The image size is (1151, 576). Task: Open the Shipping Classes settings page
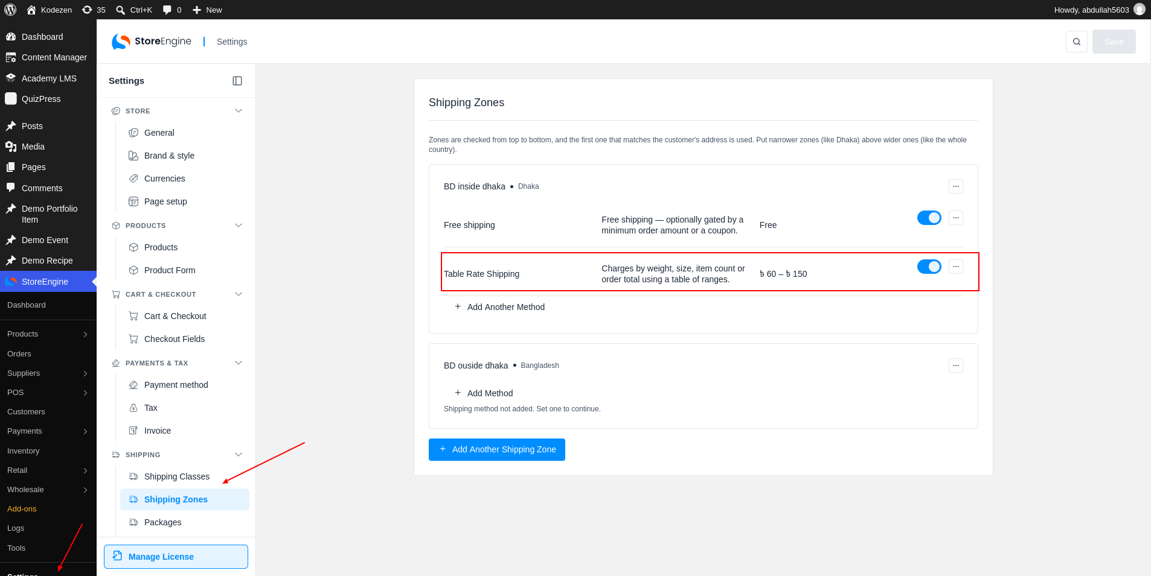click(185, 476)
